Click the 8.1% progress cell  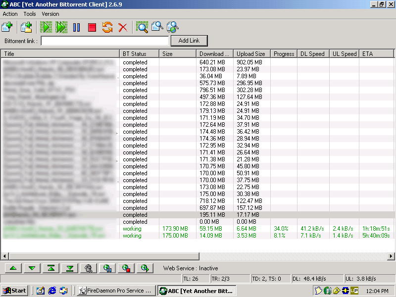pyautogui.click(x=279, y=236)
